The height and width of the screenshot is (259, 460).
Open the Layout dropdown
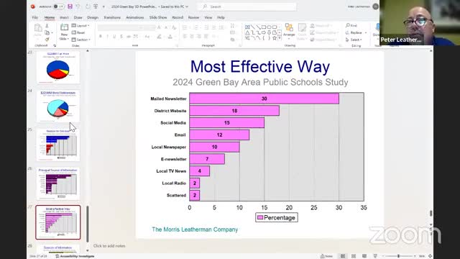point(80,26)
